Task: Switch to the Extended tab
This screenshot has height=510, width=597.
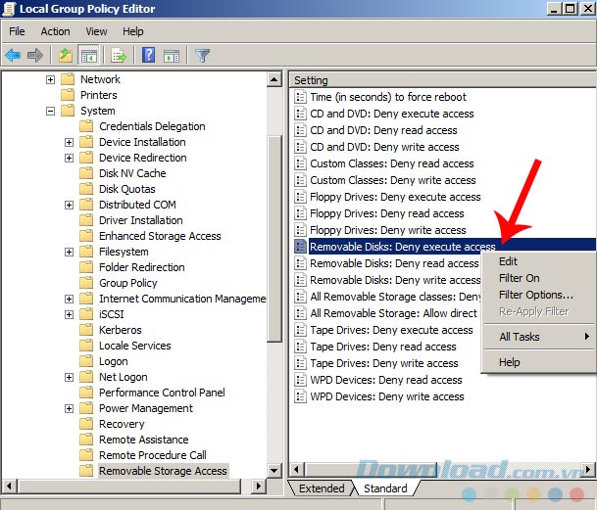Action: [322, 488]
